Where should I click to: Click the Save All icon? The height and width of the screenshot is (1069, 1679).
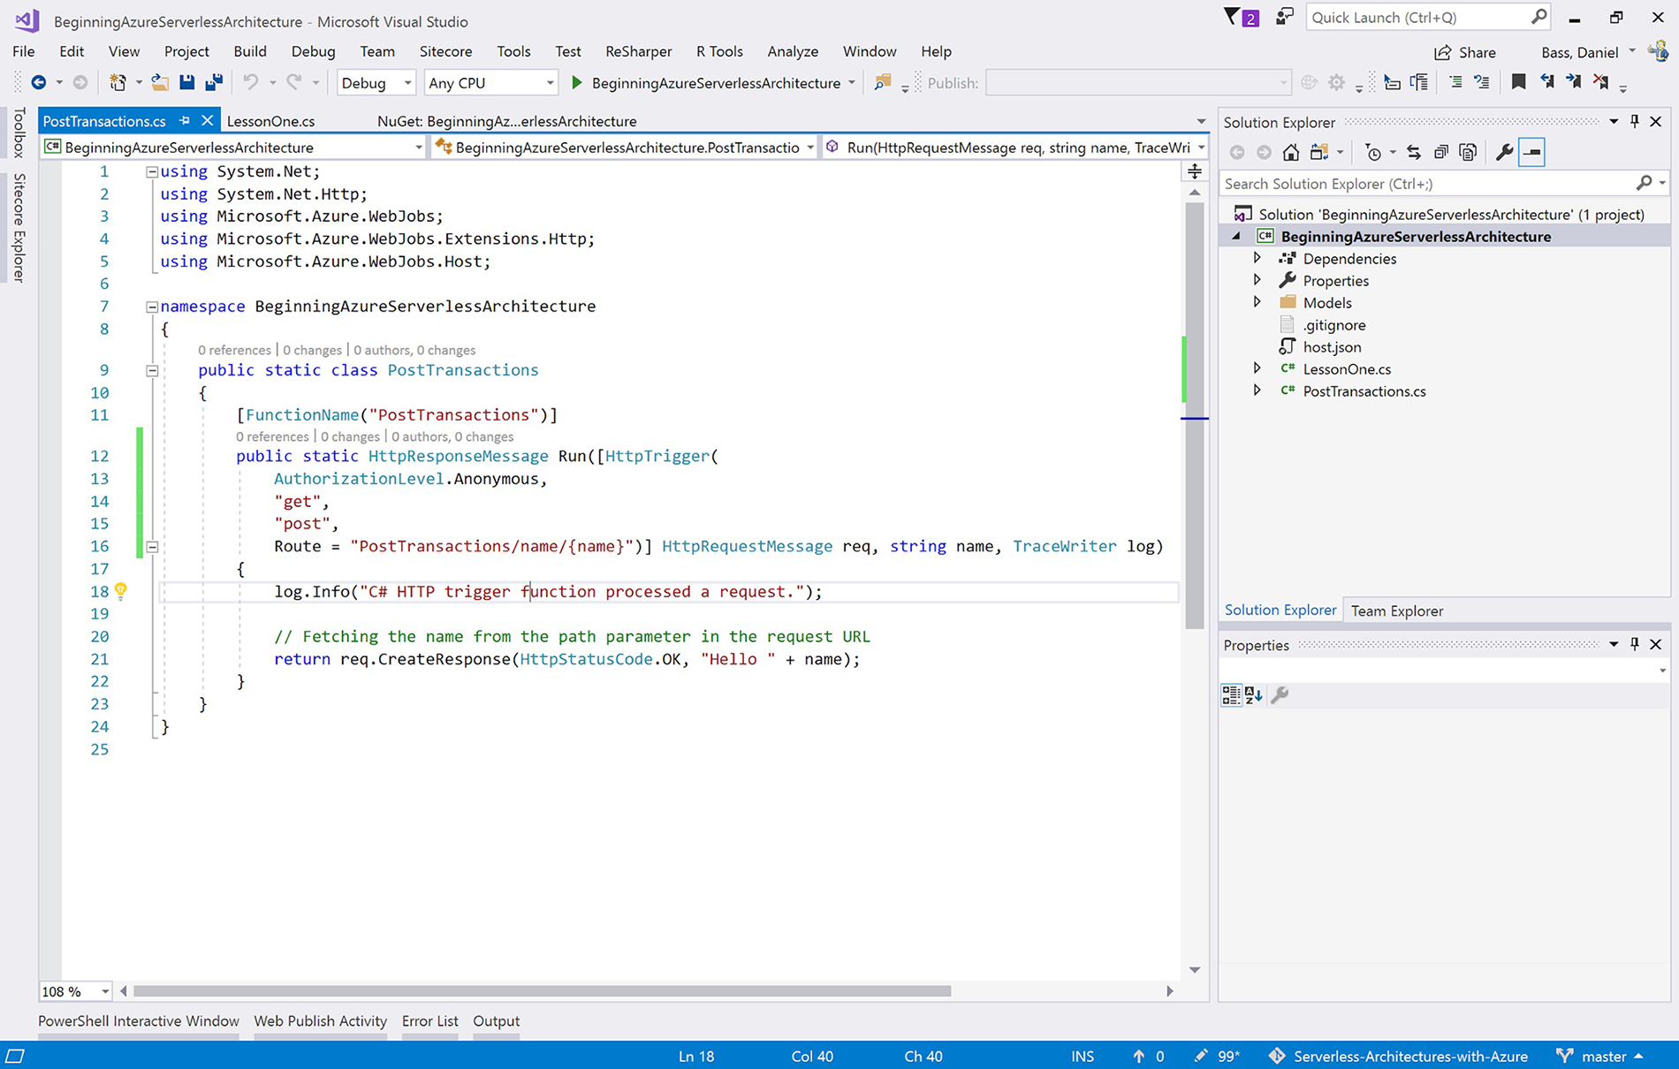point(214,82)
